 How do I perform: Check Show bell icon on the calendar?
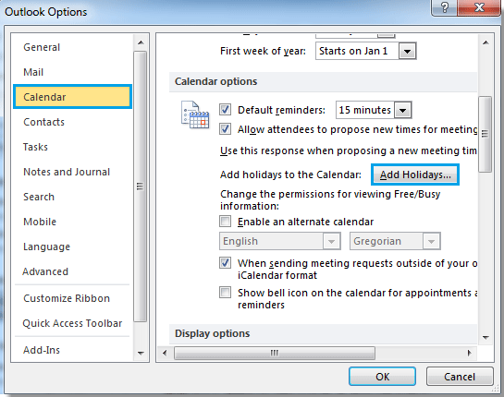click(x=225, y=293)
